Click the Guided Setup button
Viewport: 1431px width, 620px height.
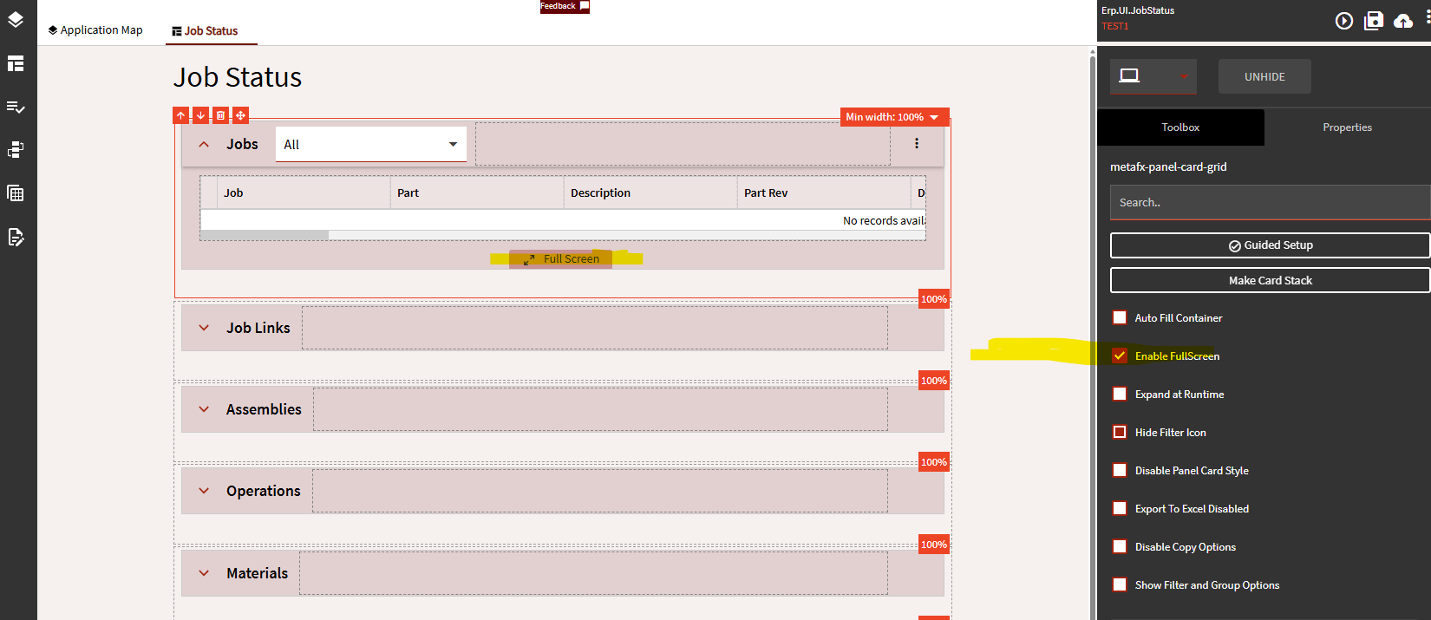pos(1271,245)
